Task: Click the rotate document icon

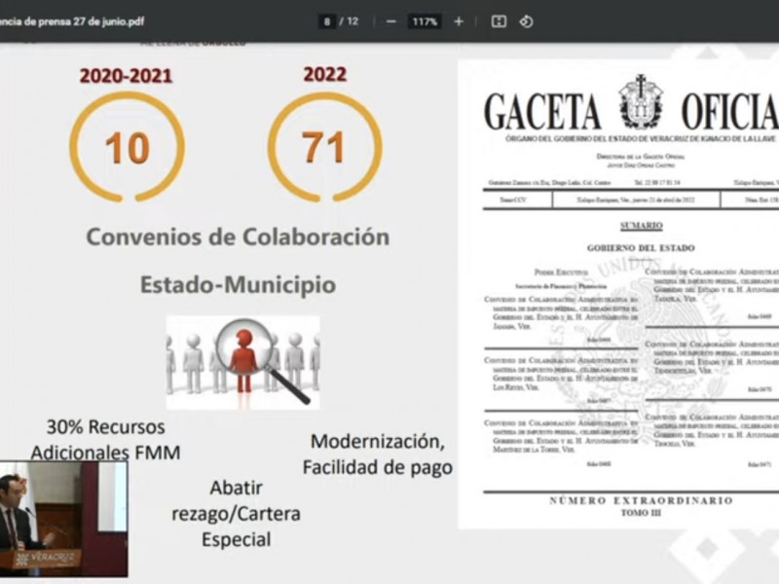Action: 526,21
